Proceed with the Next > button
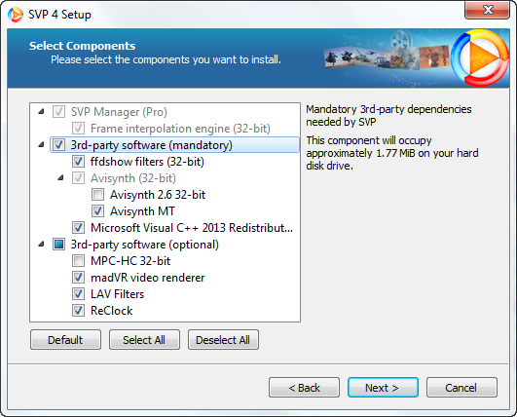 point(383,388)
